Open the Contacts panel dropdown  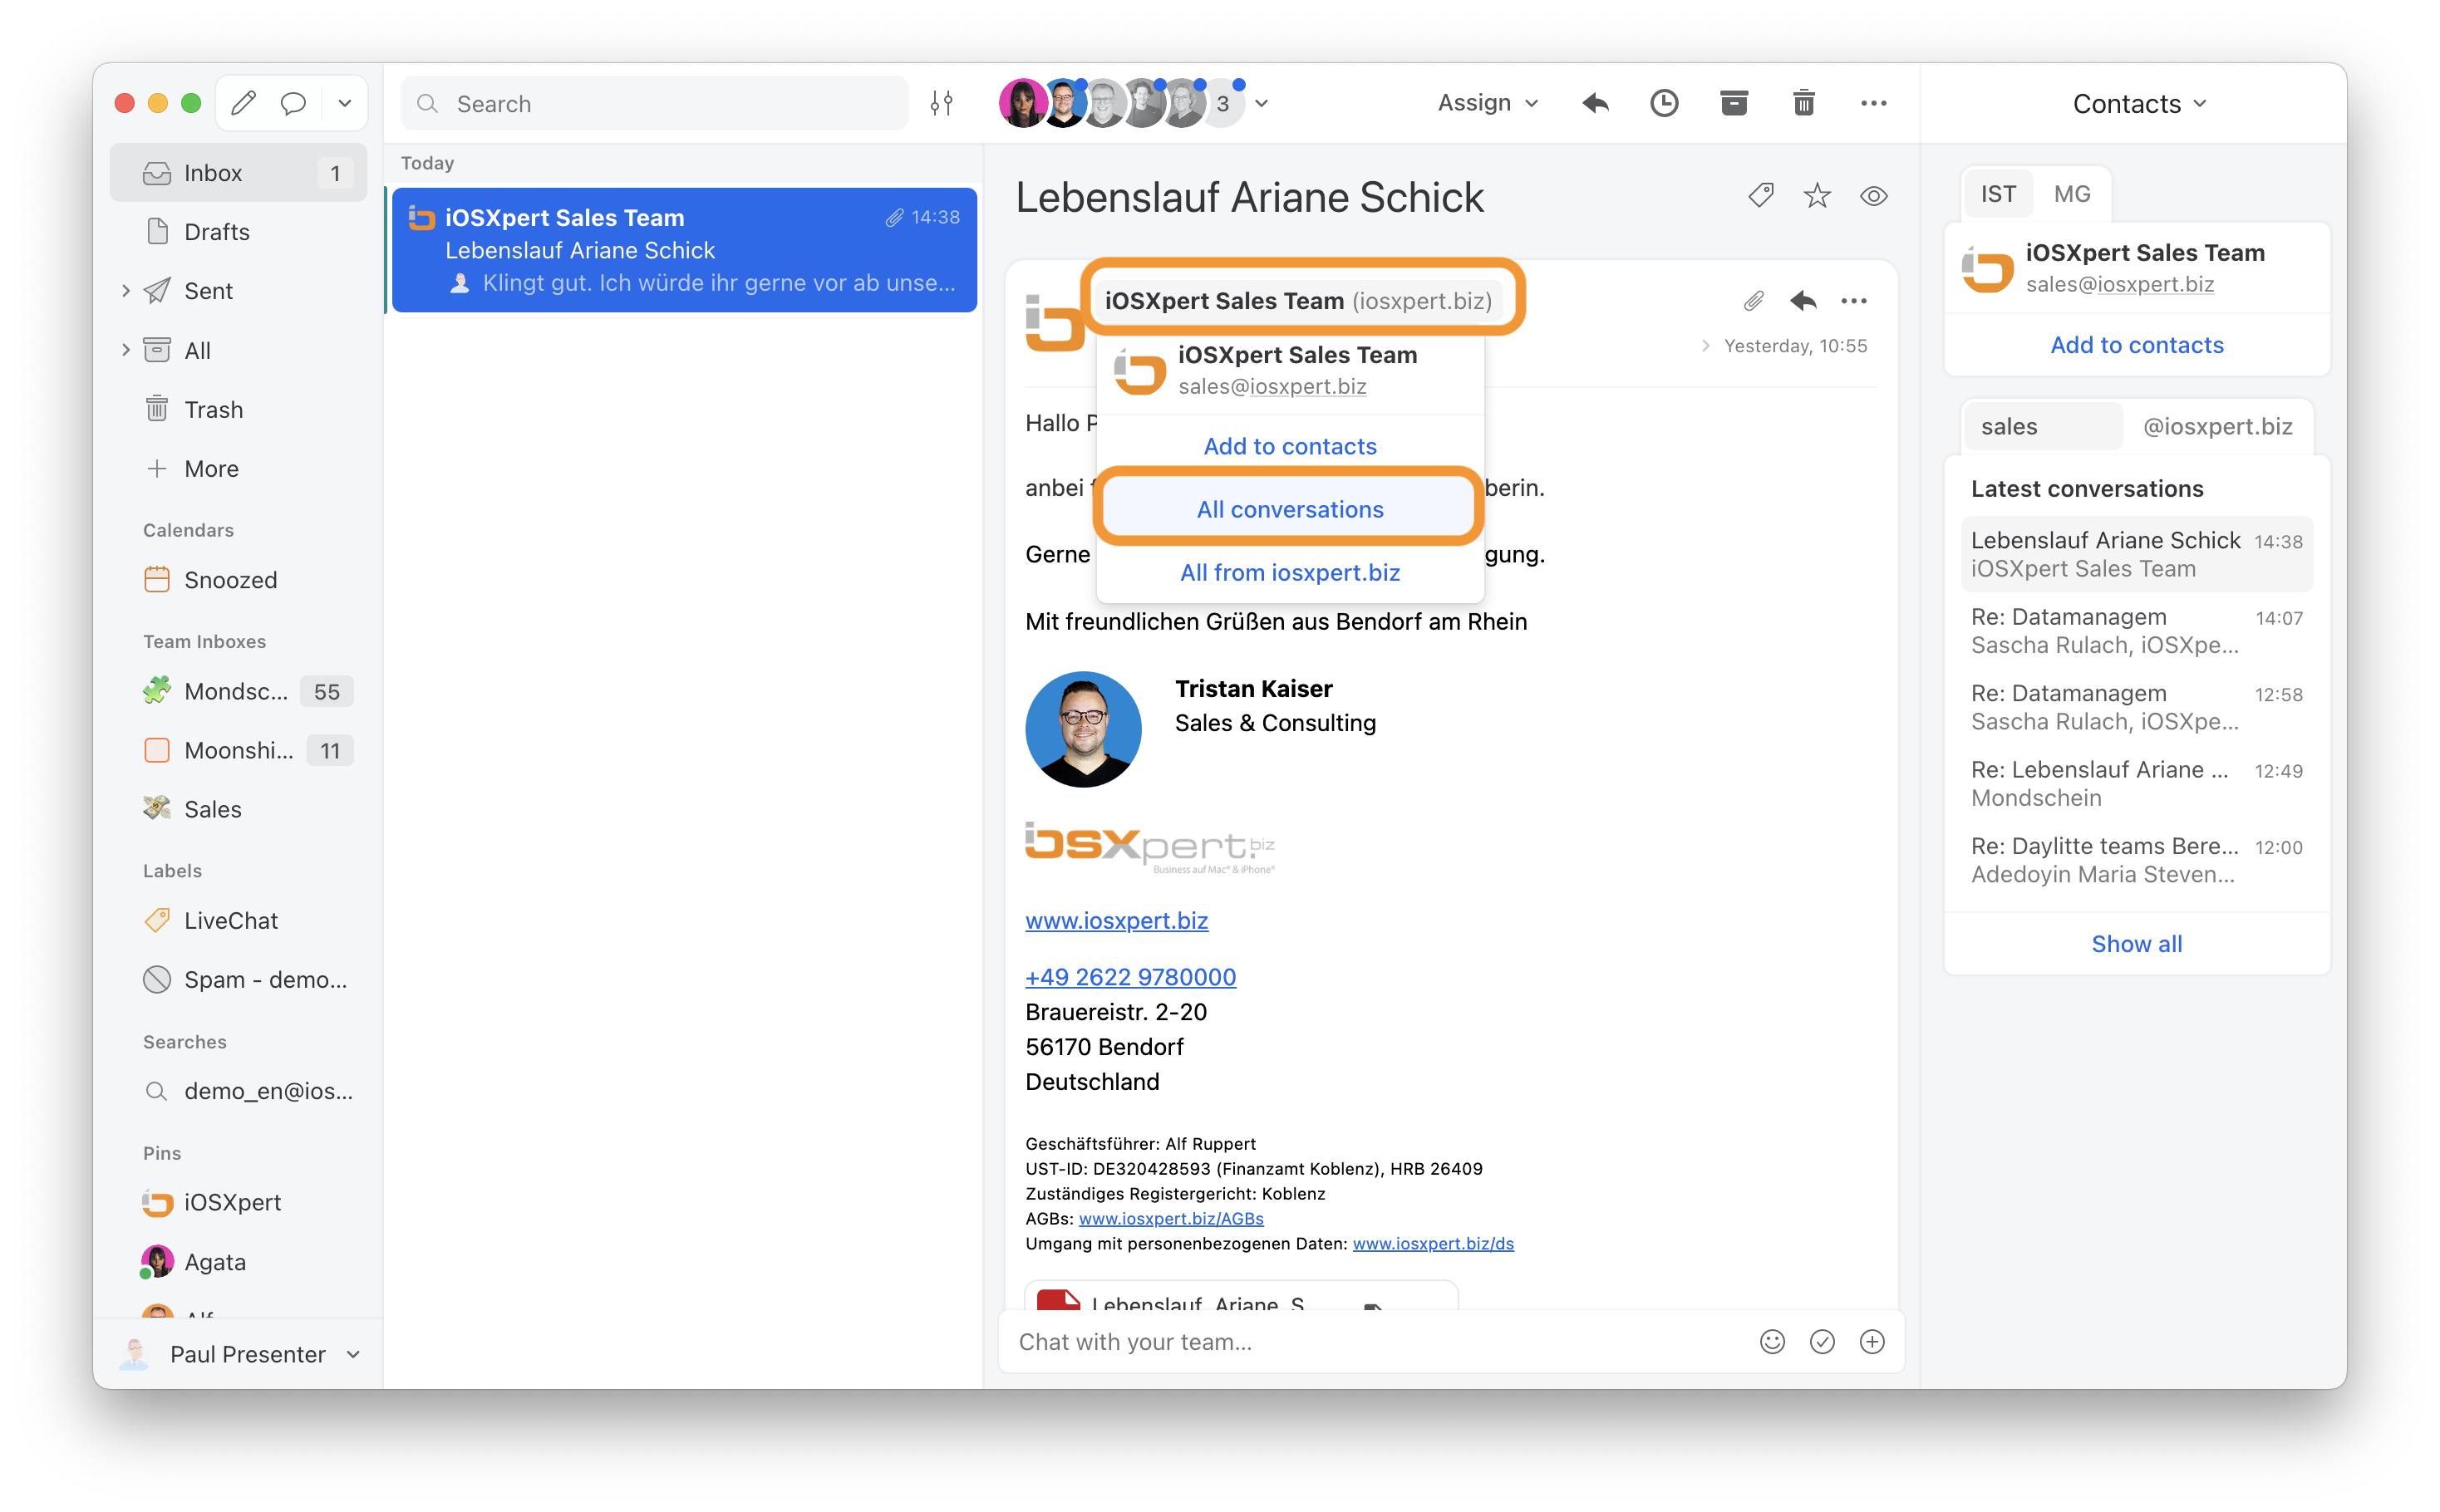(2139, 104)
